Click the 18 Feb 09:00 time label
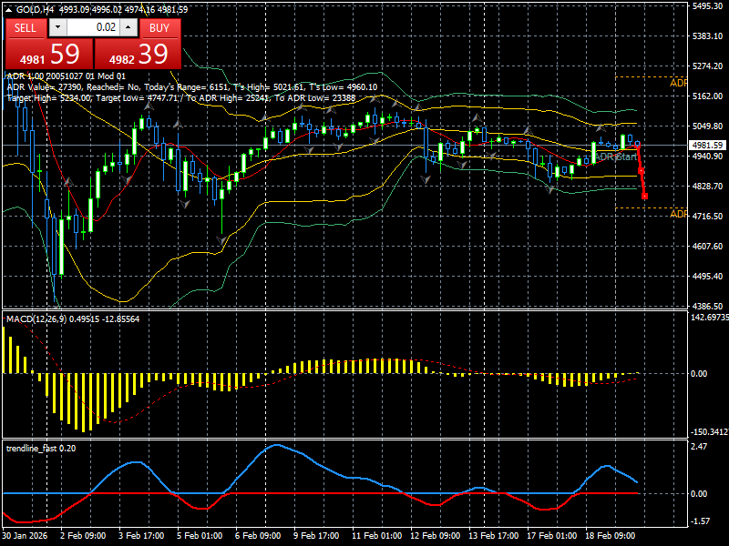This screenshot has height=546, width=729. click(x=611, y=535)
